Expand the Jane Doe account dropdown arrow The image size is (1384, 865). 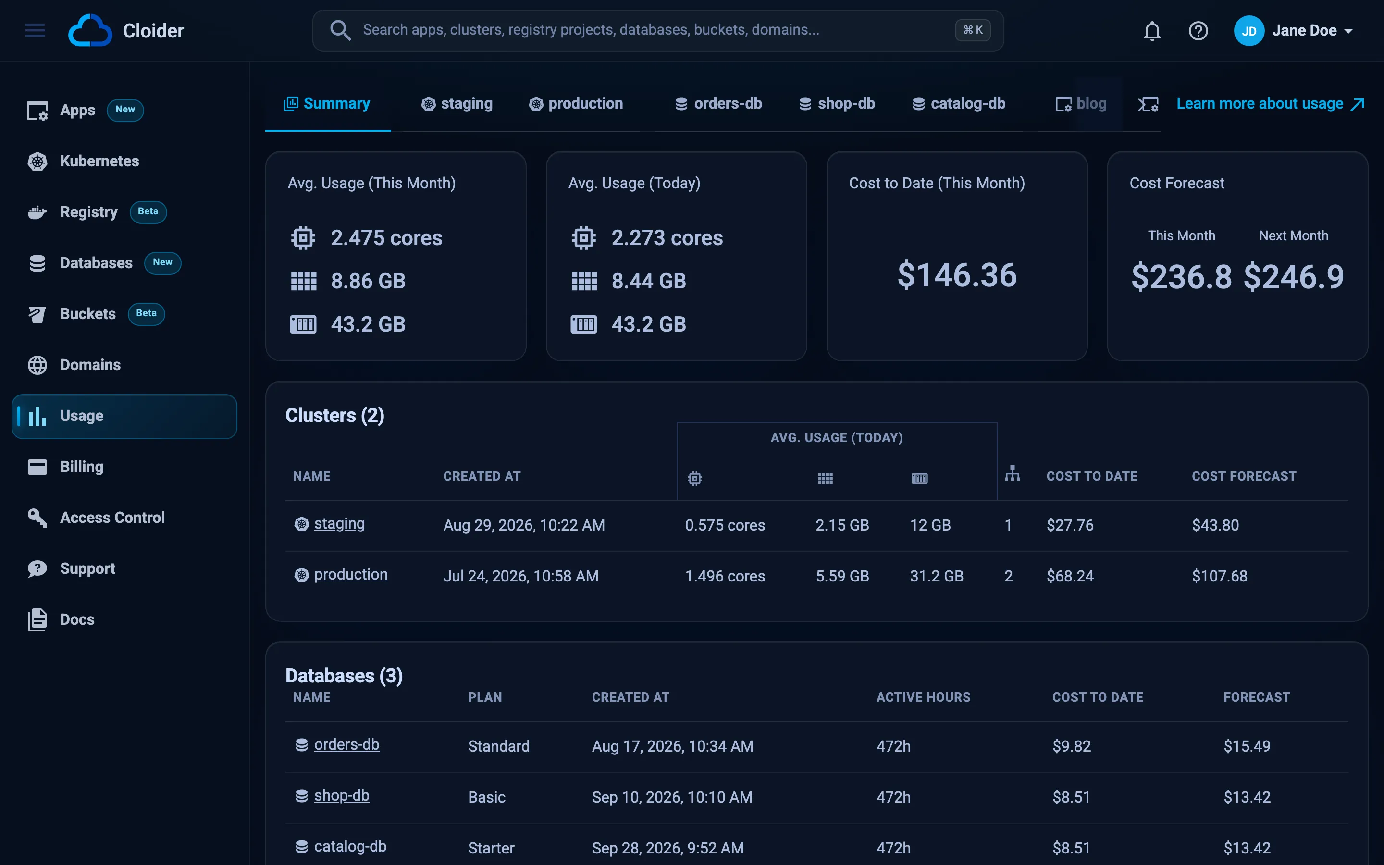pyautogui.click(x=1348, y=31)
